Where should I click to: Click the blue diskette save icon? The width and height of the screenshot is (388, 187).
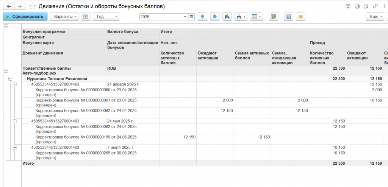pyautogui.click(x=288, y=17)
